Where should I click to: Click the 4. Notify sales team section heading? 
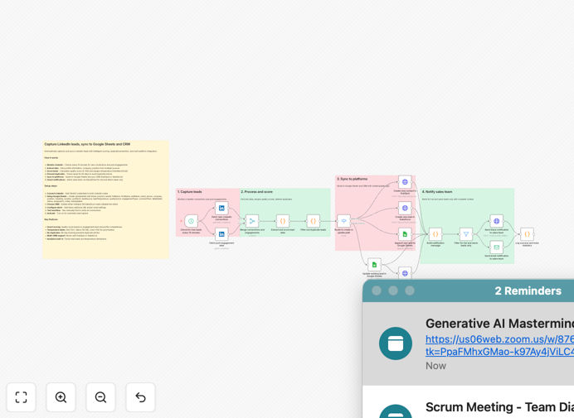[x=437, y=192]
